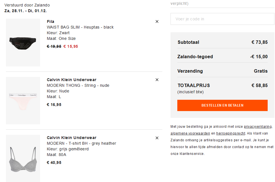
Task: Open the Fila waist bag product image
Action: 23,42
